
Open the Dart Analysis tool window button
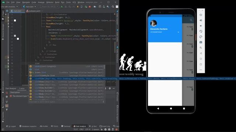pos(80,126)
